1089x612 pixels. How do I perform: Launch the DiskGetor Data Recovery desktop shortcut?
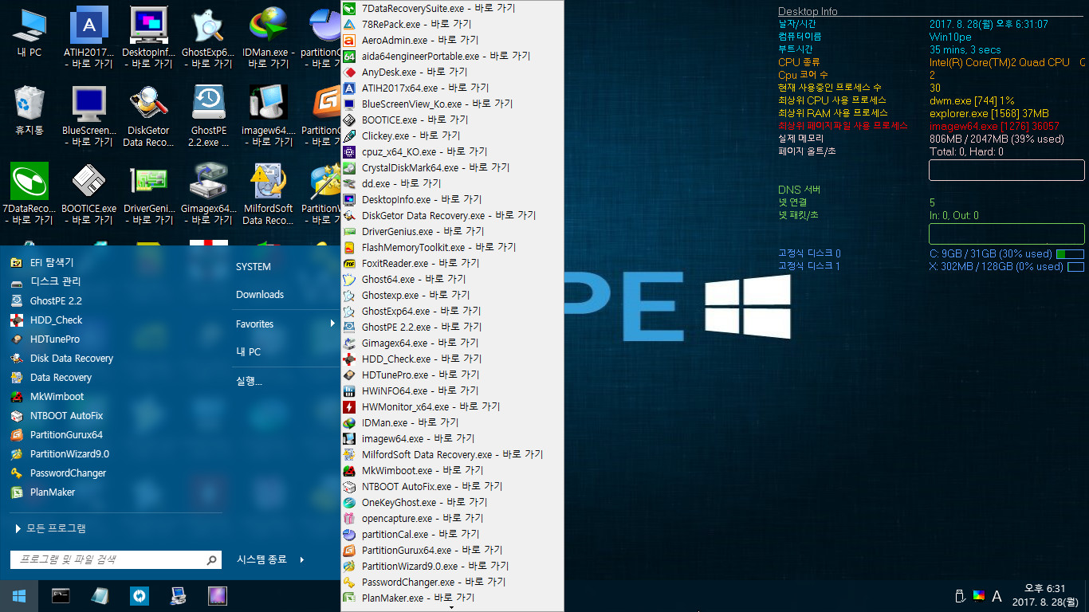pos(148,116)
